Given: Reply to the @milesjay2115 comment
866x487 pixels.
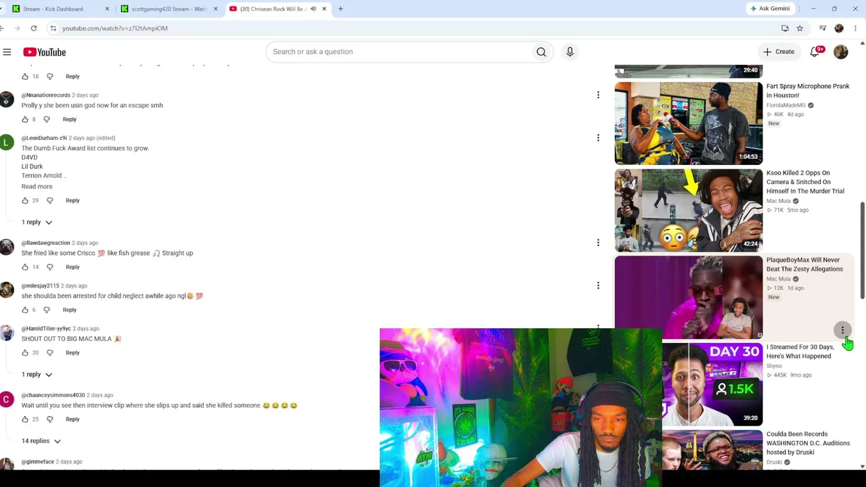Looking at the screenshot, I should (70, 310).
